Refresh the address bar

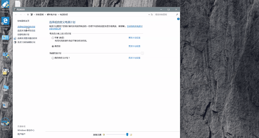click(152, 14)
